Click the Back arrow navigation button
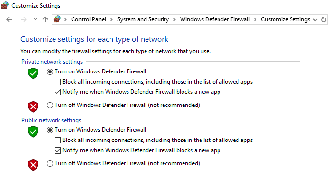 9,19
